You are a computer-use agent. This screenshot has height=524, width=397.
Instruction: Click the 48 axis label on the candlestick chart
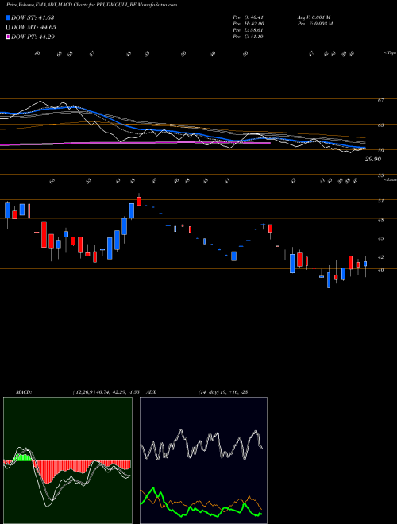pyautogui.click(x=380, y=220)
